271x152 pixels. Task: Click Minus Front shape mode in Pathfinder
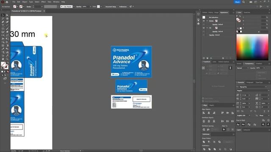209,142
